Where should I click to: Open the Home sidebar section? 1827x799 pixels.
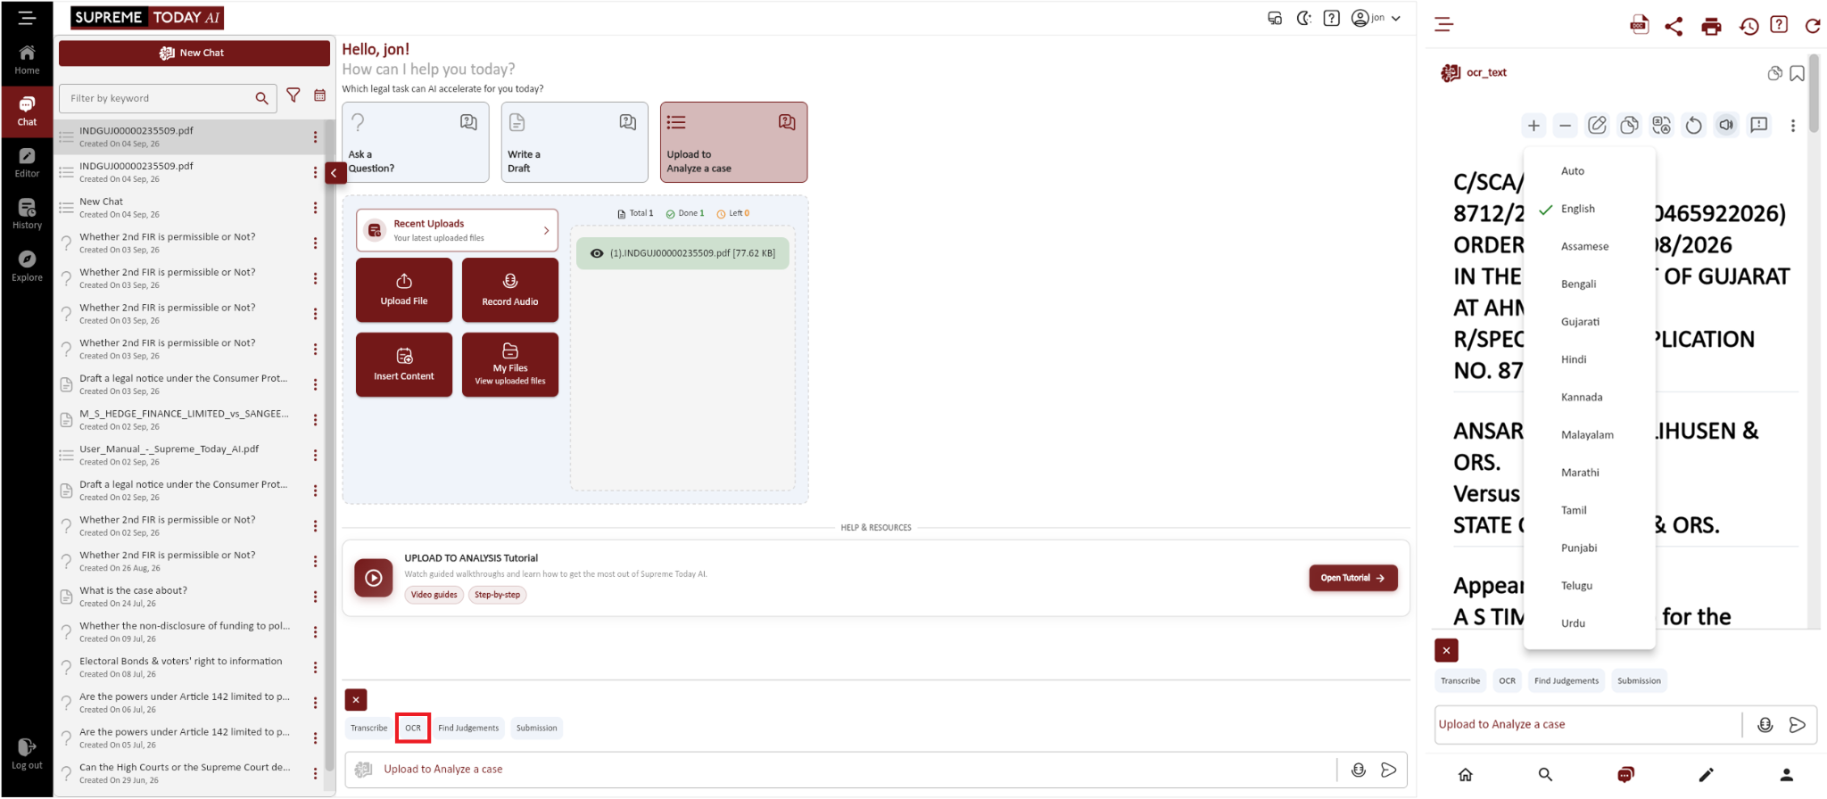click(x=27, y=60)
